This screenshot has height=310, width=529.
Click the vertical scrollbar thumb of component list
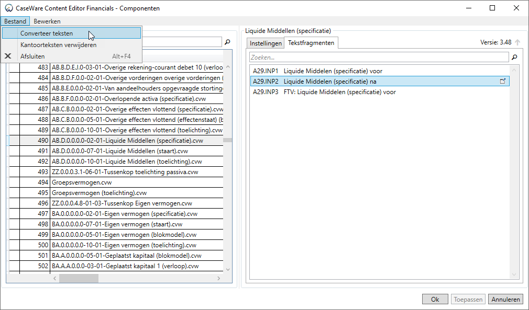click(x=228, y=140)
